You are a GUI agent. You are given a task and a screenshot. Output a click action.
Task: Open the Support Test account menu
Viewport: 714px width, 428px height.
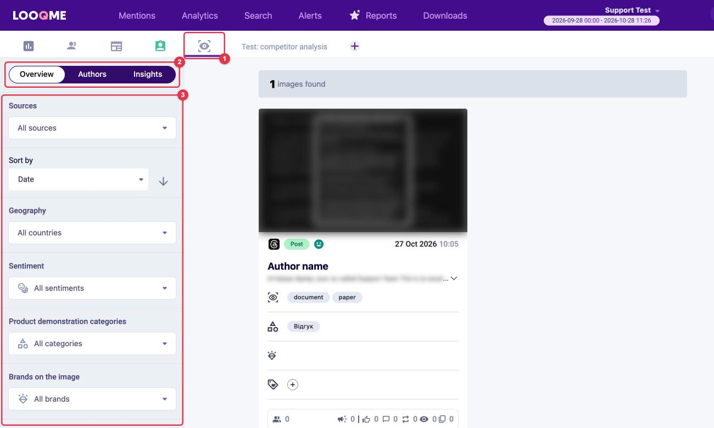(632, 10)
